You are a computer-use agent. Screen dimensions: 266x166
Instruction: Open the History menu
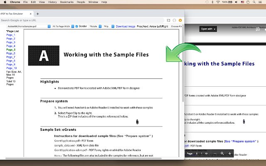pyautogui.click(x=52, y=2)
